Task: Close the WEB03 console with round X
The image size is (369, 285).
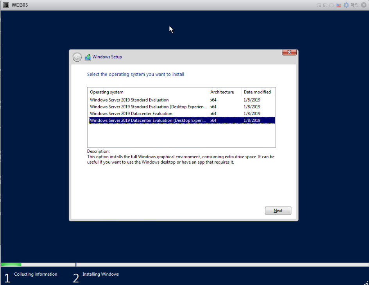Action: [x=364, y=5]
